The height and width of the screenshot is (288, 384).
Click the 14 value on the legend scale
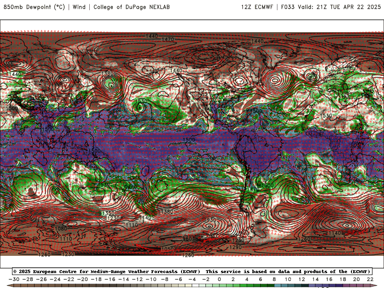(315, 279)
